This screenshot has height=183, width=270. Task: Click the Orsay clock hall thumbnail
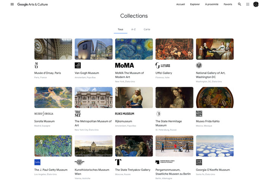pos(53,49)
